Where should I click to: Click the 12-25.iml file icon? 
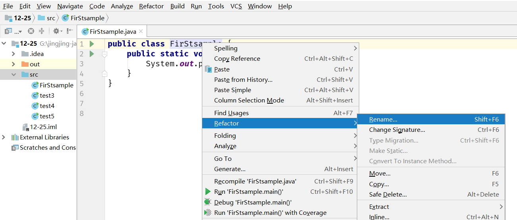click(26, 127)
